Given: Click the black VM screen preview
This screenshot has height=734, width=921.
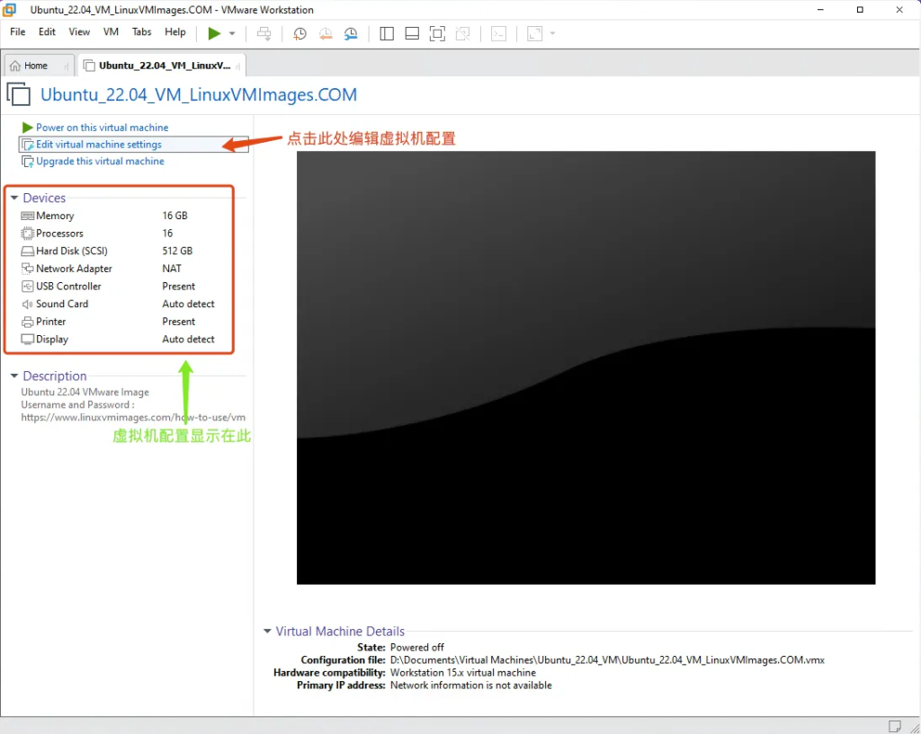Looking at the screenshot, I should coord(586,367).
